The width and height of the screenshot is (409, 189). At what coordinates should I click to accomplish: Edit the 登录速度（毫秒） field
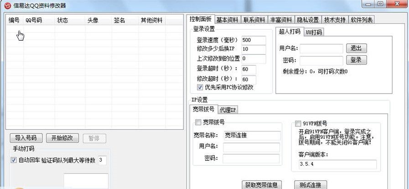(x=254, y=40)
